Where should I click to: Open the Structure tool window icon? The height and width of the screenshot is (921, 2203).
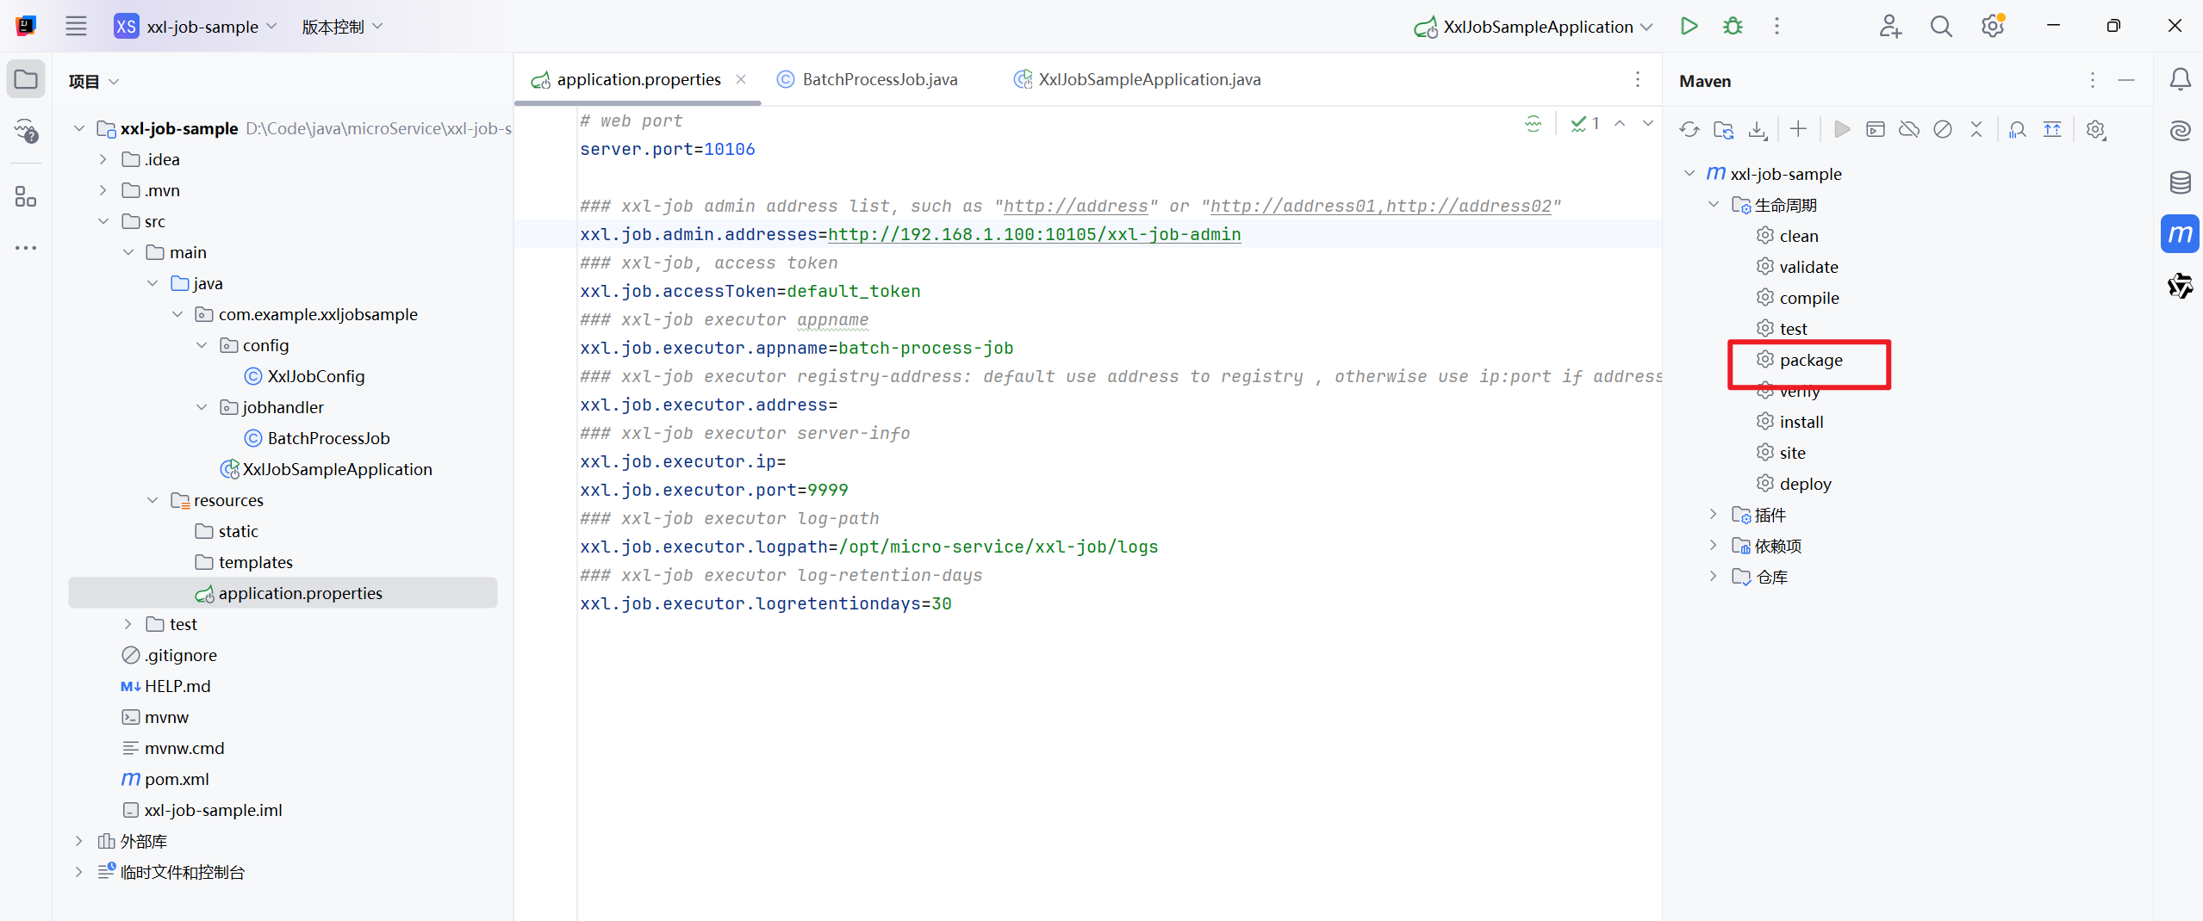(x=26, y=197)
